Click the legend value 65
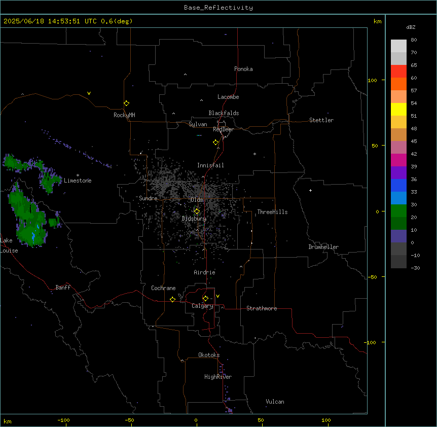437x427 pixels. tap(414, 65)
